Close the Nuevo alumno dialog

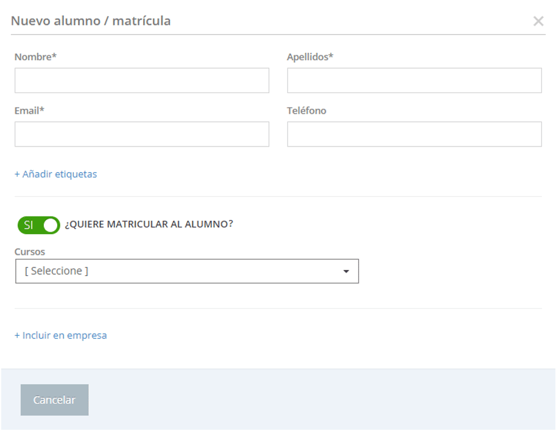coord(538,21)
